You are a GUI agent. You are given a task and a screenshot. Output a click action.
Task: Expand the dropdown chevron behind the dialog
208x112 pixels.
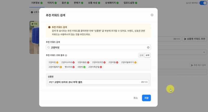point(204,52)
